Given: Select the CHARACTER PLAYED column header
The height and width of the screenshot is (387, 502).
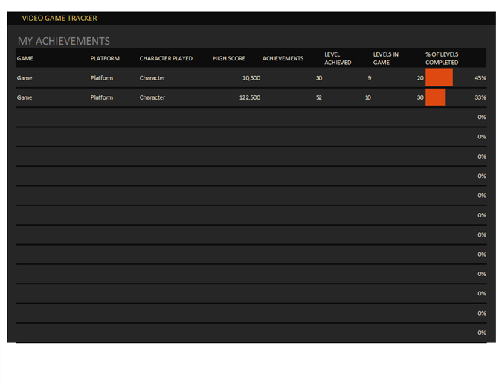Looking at the screenshot, I should coord(166,58).
